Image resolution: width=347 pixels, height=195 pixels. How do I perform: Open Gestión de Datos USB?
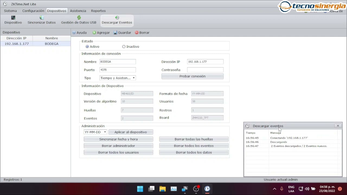79,20
